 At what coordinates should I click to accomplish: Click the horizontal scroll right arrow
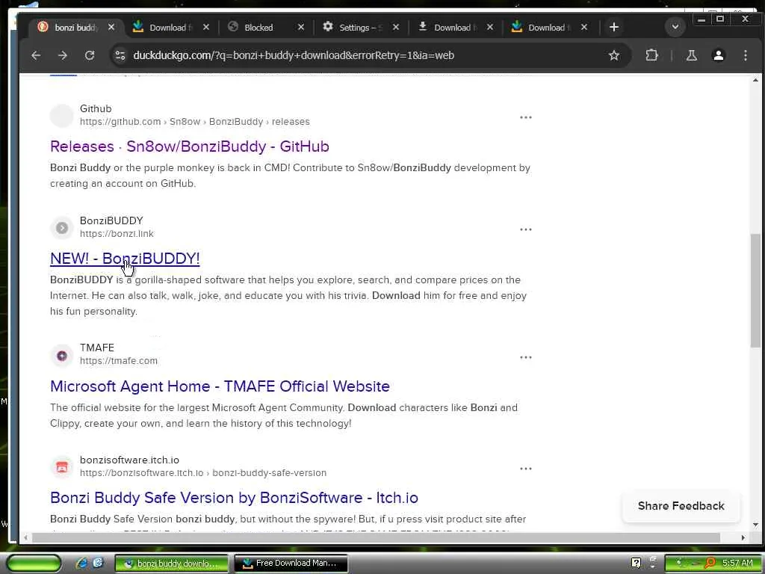pyautogui.click(x=743, y=537)
